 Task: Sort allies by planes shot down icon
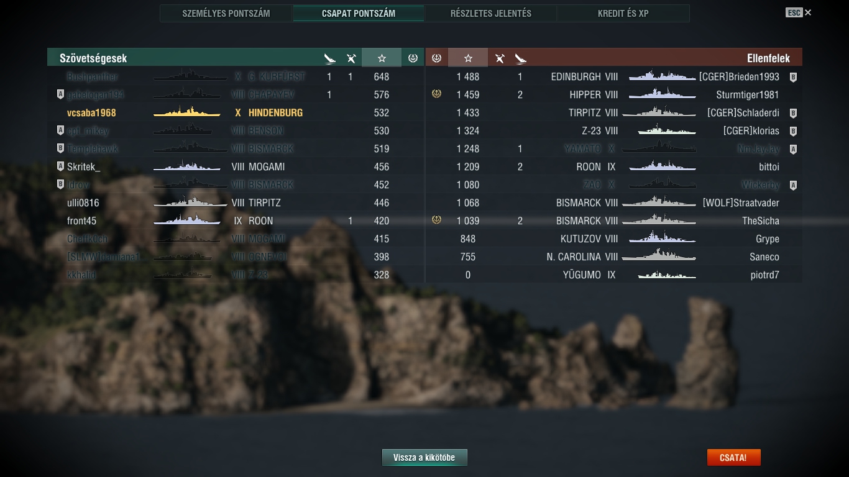351,58
